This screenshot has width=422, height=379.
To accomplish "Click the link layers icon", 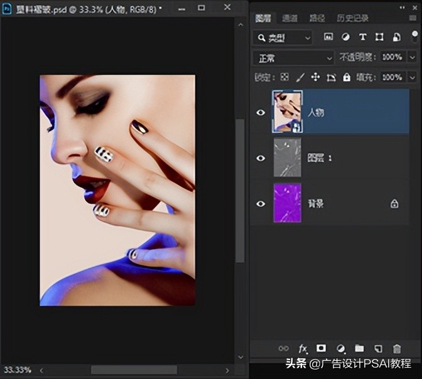I will [283, 349].
